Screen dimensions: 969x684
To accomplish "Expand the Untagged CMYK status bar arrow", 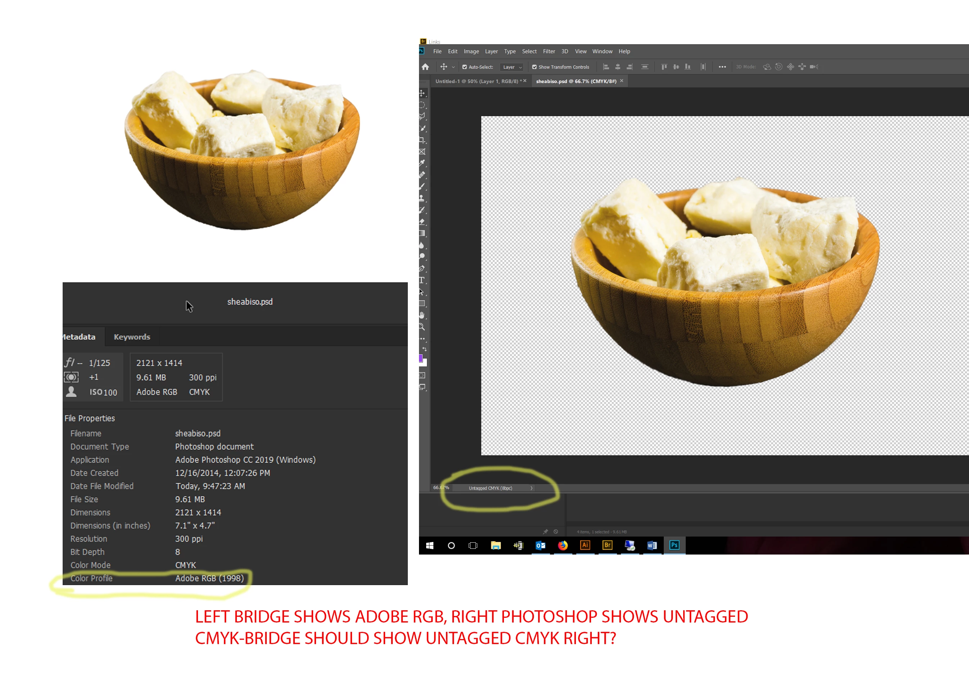I will click(x=531, y=488).
